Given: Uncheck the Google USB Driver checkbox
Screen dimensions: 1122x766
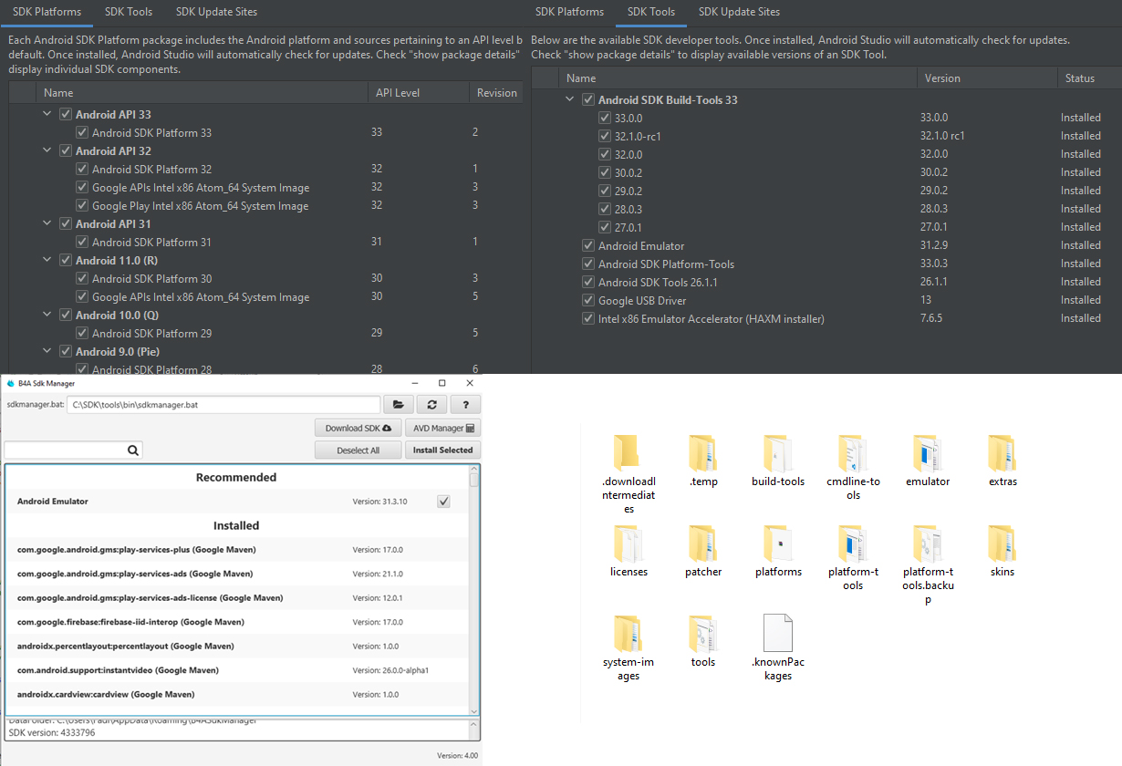Looking at the screenshot, I should pos(588,300).
